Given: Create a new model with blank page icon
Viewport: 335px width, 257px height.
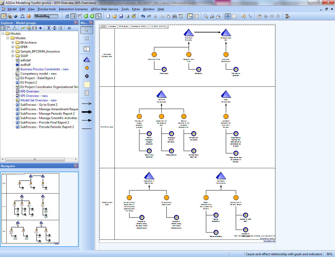Looking at the screenshot, I should tap(108, 16).
